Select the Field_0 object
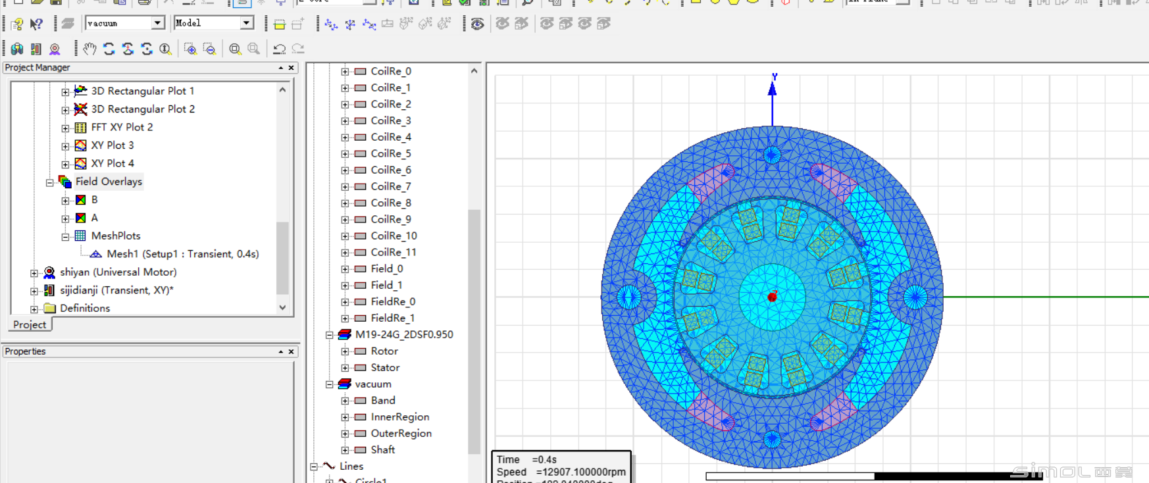The height and width of the screenshot is (483, 1149). 386,268
